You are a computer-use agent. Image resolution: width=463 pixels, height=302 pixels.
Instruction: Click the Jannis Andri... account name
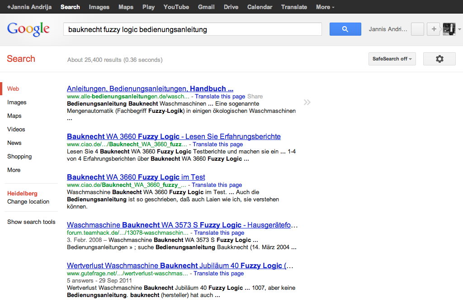pos(387,29)
